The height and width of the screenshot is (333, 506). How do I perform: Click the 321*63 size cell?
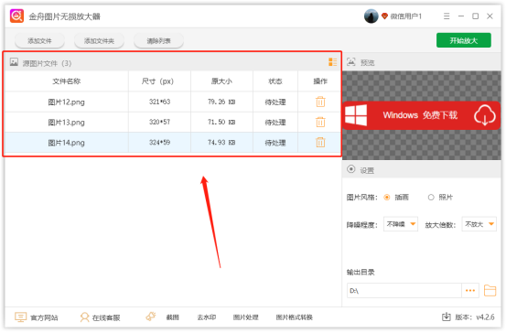click(x=159, y=102)
